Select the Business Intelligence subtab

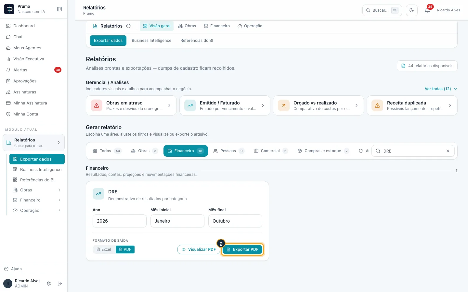click(x=151, y=41)
